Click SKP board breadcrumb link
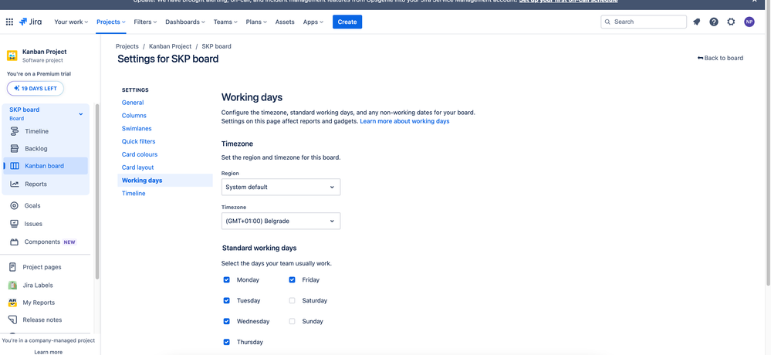Screen dimensions: 771x355 pos(216,46)
